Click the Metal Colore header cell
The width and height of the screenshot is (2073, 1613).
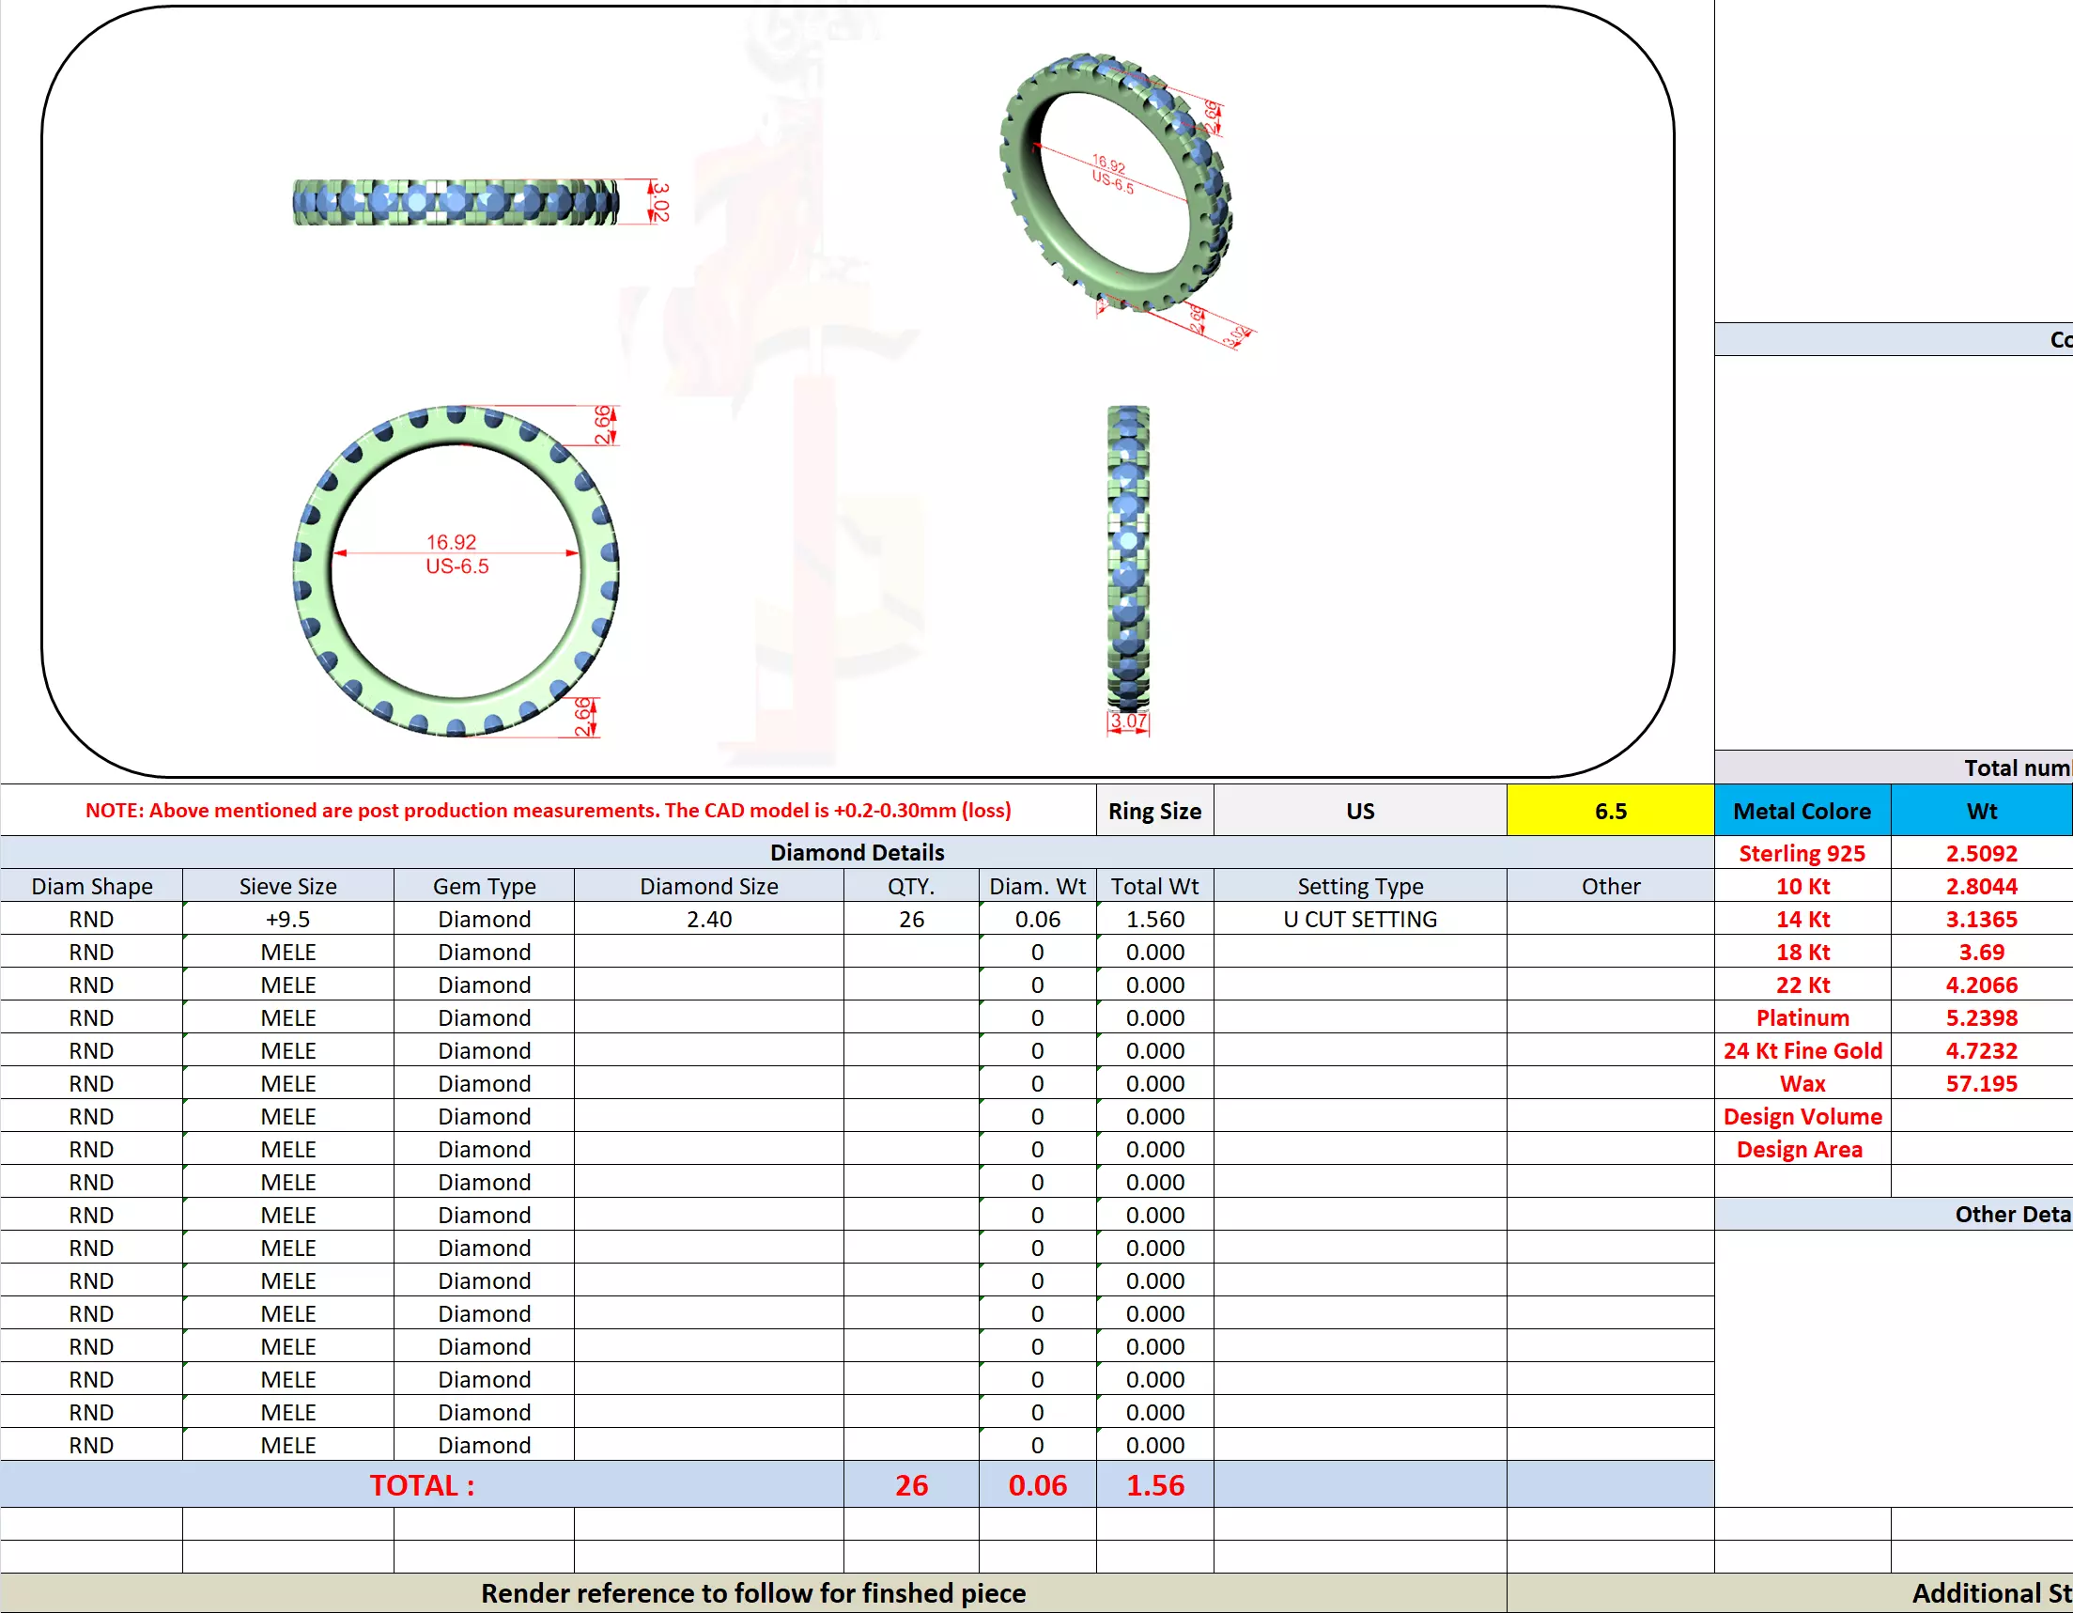(1802, 811)
